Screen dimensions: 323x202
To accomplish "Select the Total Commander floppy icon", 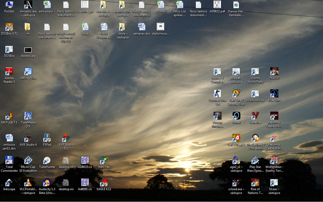I will [9, 160].
